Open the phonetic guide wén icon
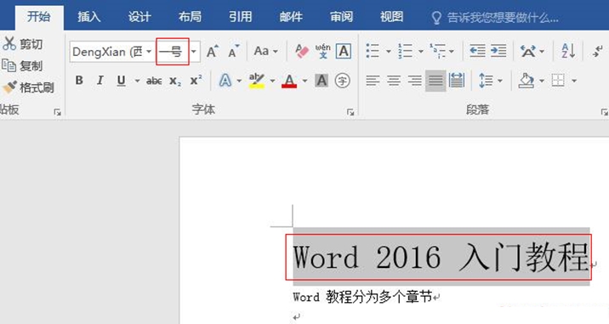609x324 pixels. coord(322,51)
